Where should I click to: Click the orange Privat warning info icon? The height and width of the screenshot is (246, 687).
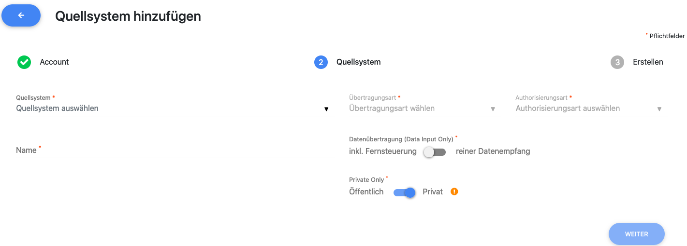pyautogui.click(x=454, y=191)
